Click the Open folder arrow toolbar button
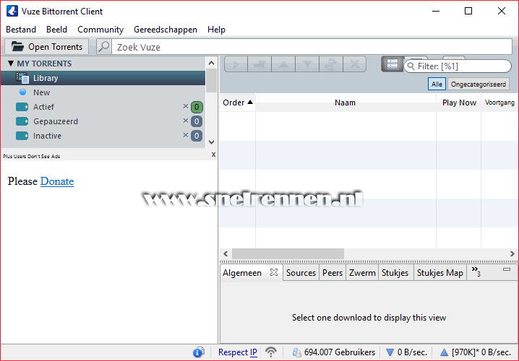519x361 pixels. [x=259, y=64]
